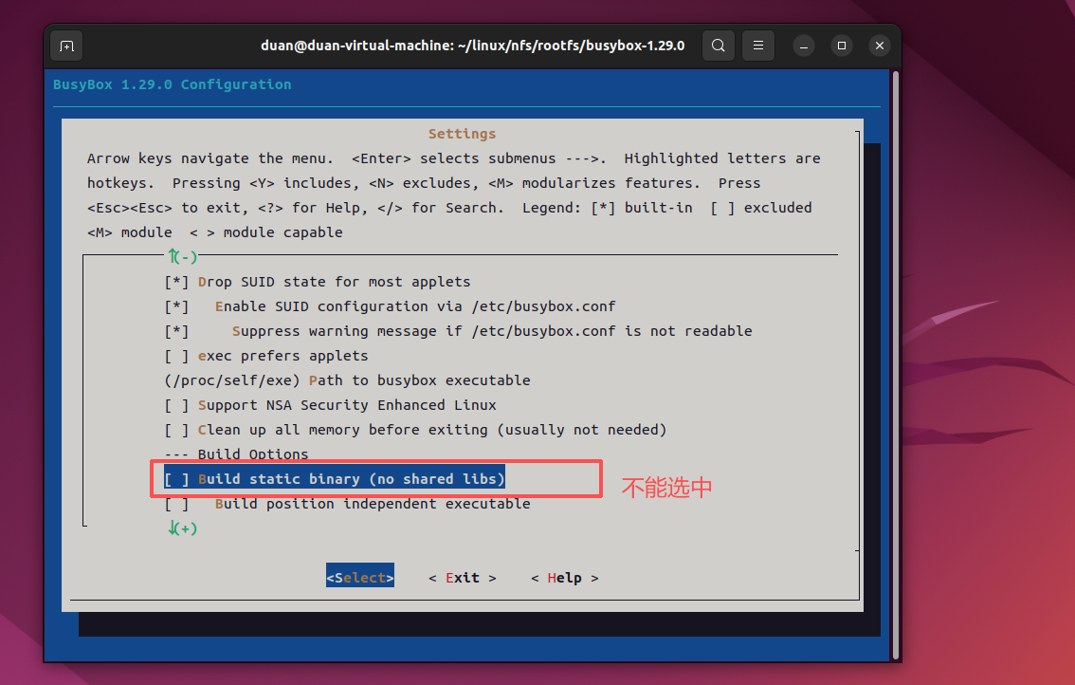The width and height of the screenshot is (1075, 685).
Task: Minimize the terminal window
Action: (x=804, y=46)
